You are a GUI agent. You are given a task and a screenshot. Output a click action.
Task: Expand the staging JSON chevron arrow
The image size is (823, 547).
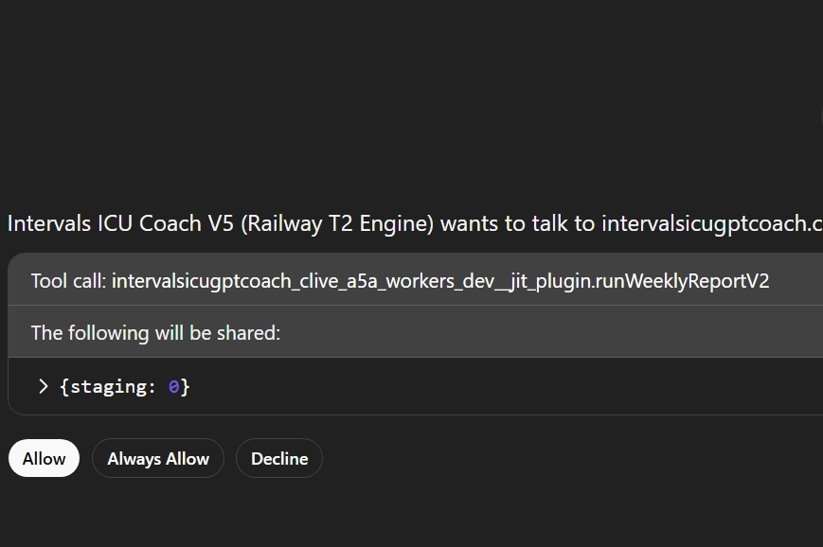click(43, 386)
